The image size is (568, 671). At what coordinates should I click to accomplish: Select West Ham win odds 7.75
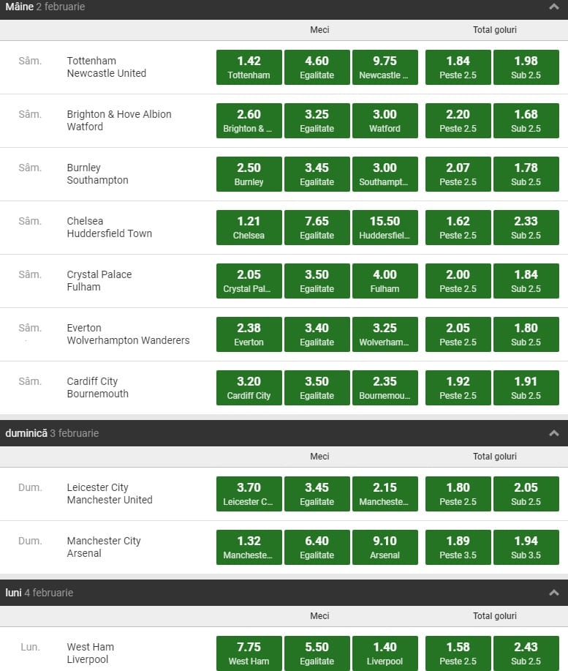(x=249, y=653)
